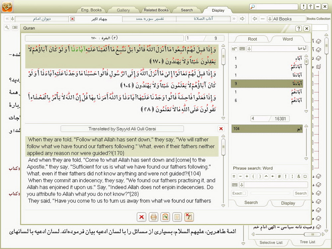
Task: Click the back arrow left of All Books
Action: (x=255, y=19)
